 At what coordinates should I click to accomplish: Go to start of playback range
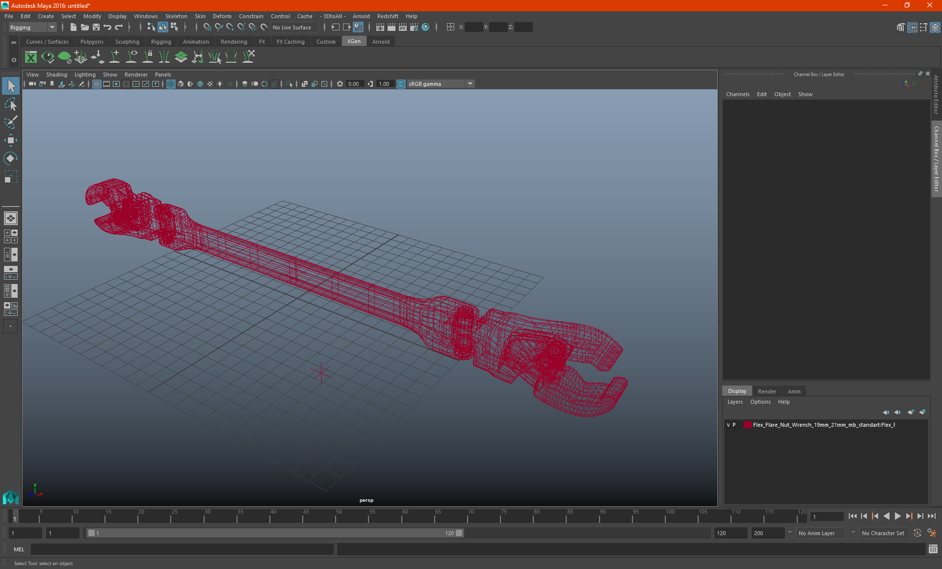(x=853, y=516)
